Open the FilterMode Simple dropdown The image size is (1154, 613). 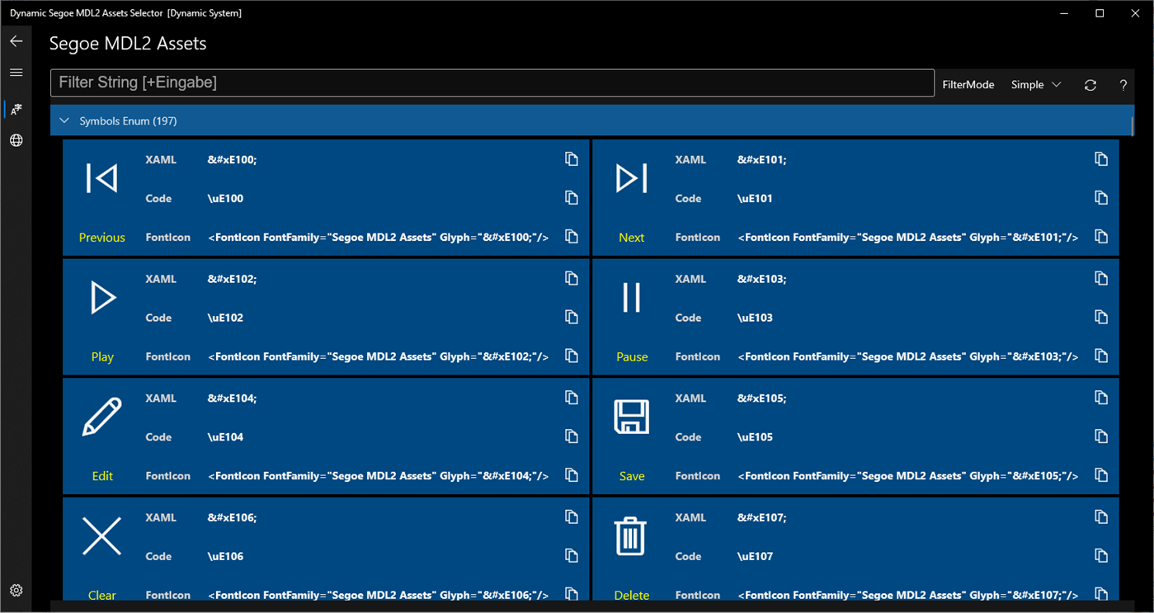click(x=1037, y=85)
